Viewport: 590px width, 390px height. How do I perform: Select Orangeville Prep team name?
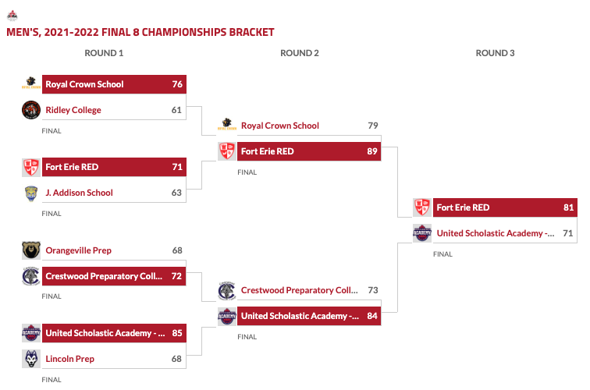pyautogui.click(x=78, y=250)
